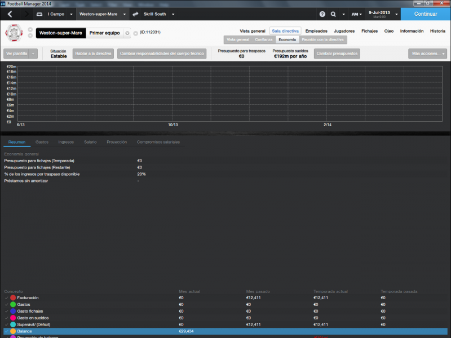Screen dimensions: 451x338
Task: Click Hablar a la directiva
Action: point(93,54)
